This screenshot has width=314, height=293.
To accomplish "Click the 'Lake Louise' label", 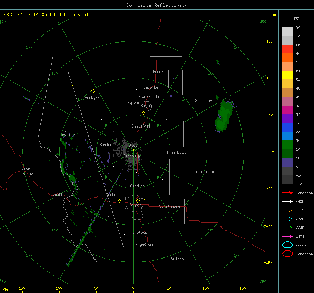I will tap(27, 171).
